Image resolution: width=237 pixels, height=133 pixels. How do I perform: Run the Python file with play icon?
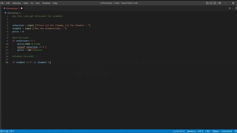click(230, 8)
